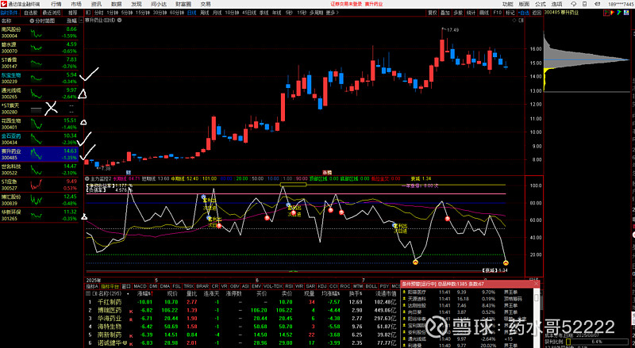
Task: Open the 版面 top-right menu
Action: (524, 4)
